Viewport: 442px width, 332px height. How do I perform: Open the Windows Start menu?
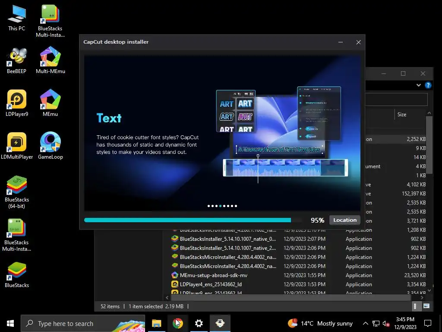point(10,323)
